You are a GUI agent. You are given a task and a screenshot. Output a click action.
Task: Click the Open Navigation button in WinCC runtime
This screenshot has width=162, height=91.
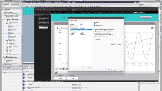click(146, 17)
